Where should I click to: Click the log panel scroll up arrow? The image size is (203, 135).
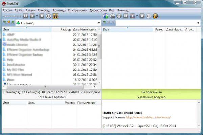199,102
